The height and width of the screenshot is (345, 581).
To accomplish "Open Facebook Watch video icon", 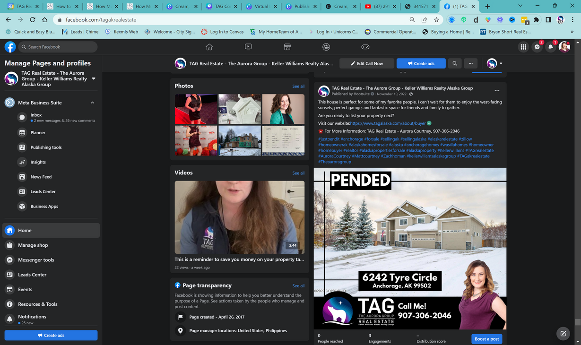I will click(248, 47).
